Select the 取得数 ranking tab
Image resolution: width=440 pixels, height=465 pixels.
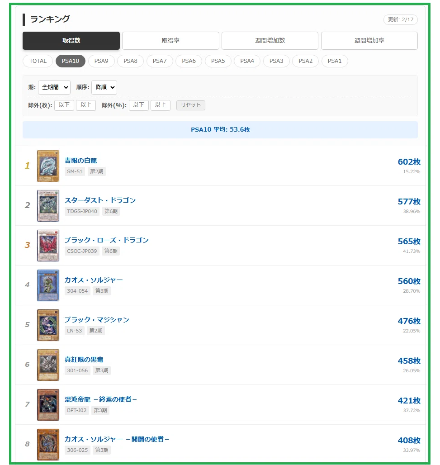pos(71,41)
